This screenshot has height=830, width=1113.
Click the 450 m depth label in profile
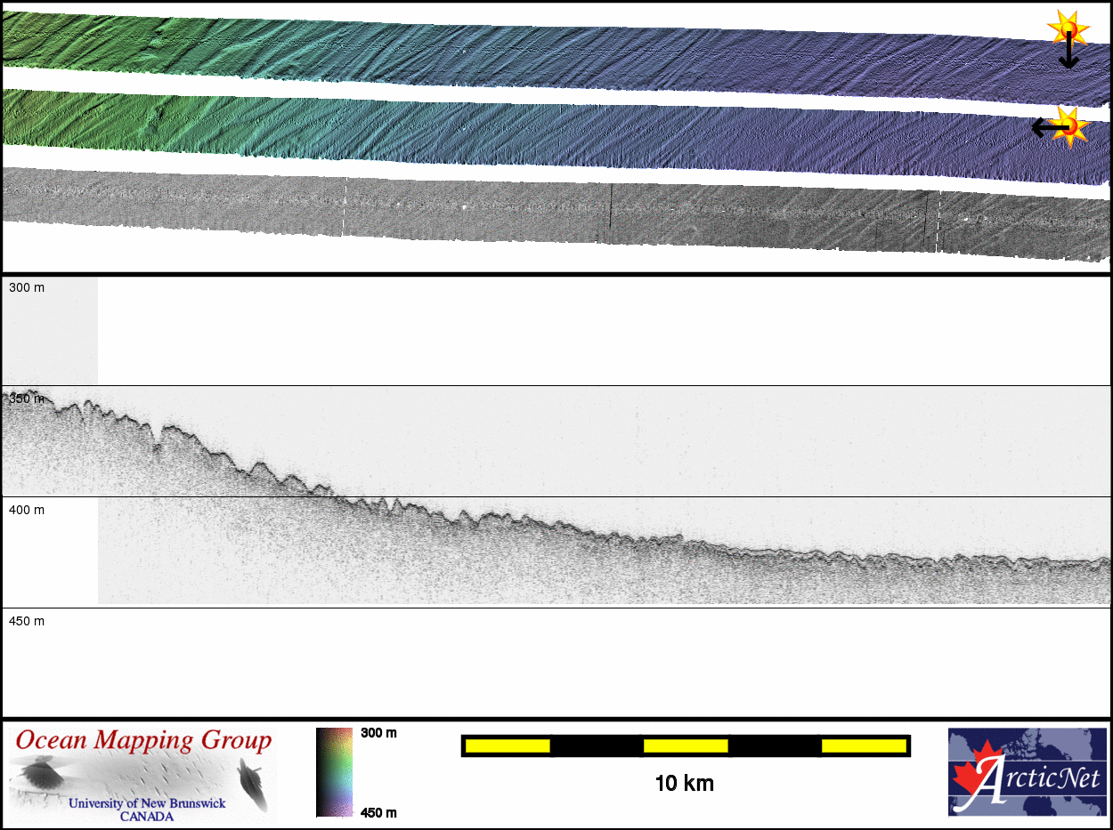click(27, 621)
